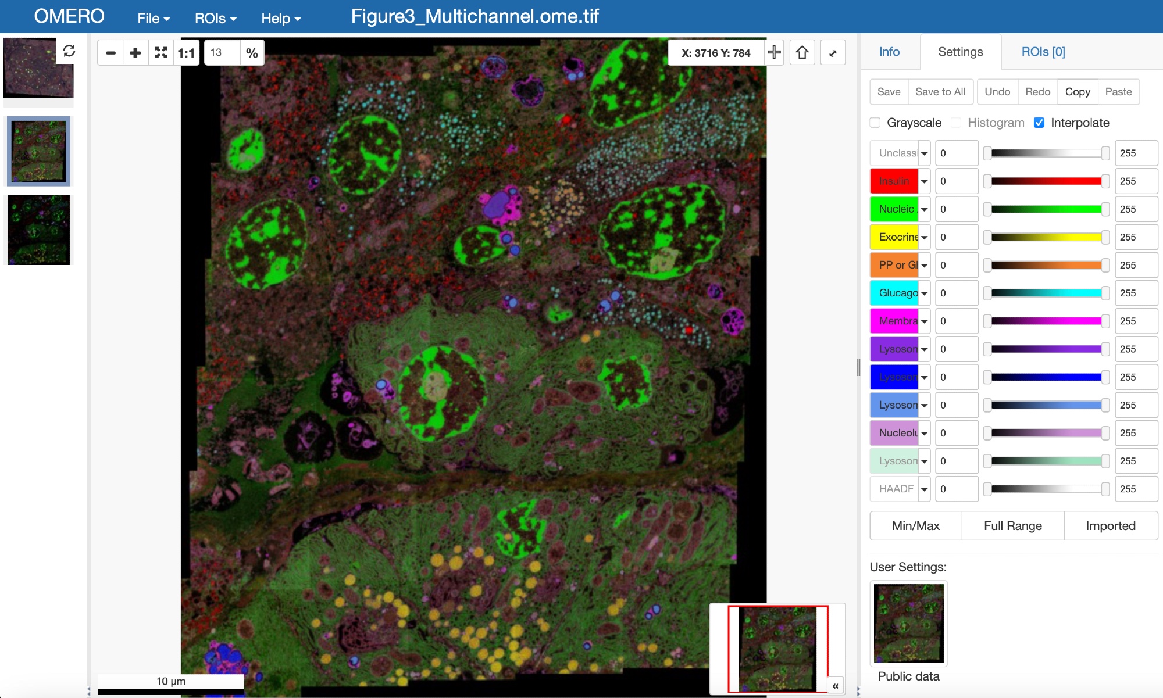This screenshot has width=1163, height=698.
Task: Collapse the bird's eye overview panel
Action: [x=835, y=686]
